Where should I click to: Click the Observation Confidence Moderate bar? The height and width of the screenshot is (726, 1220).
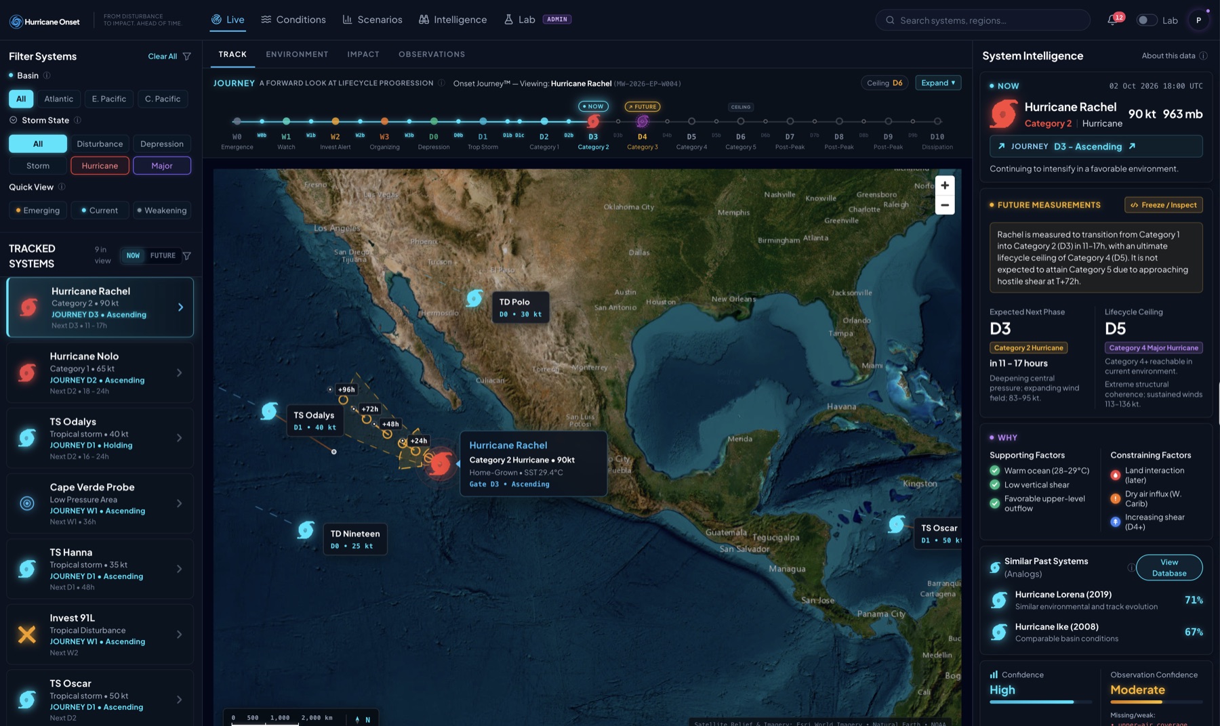tap(1156, 702)
